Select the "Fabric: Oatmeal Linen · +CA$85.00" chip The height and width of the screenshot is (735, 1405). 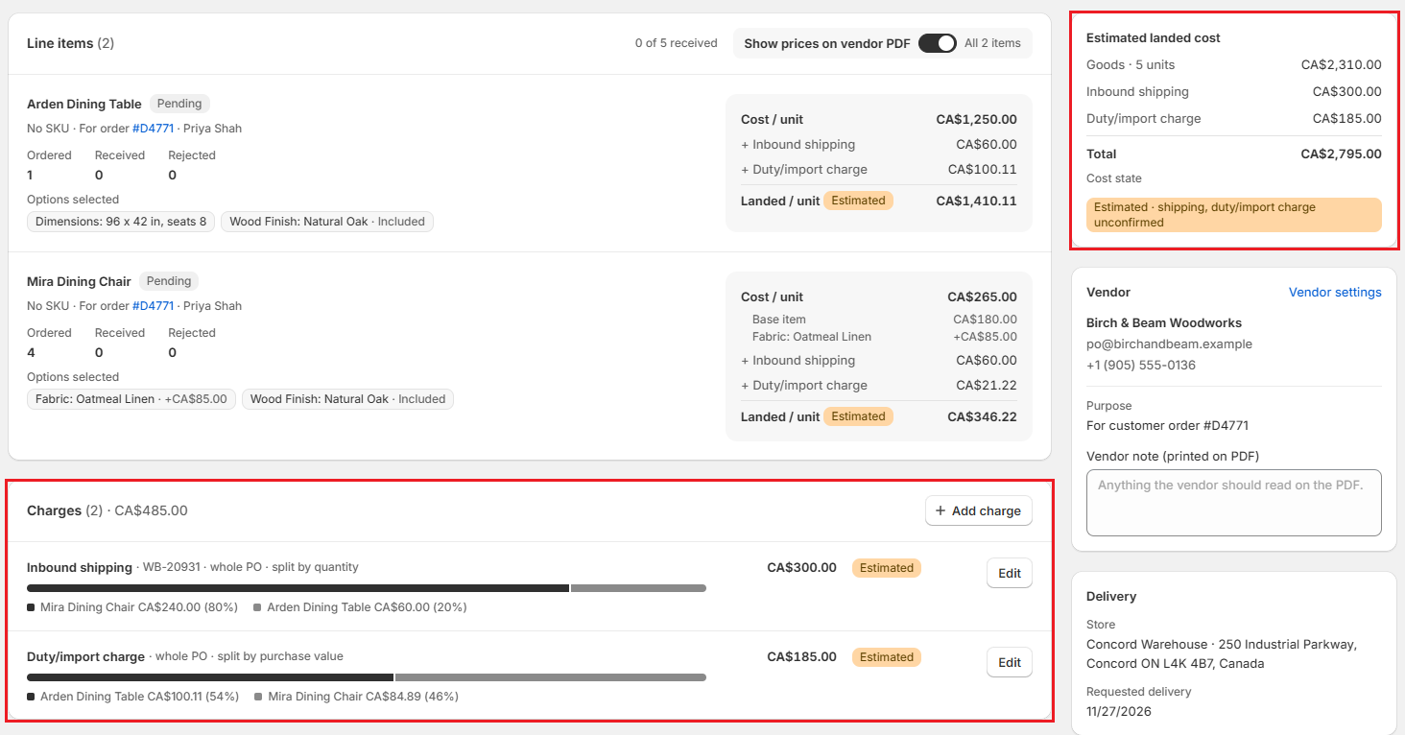[131, 399]
